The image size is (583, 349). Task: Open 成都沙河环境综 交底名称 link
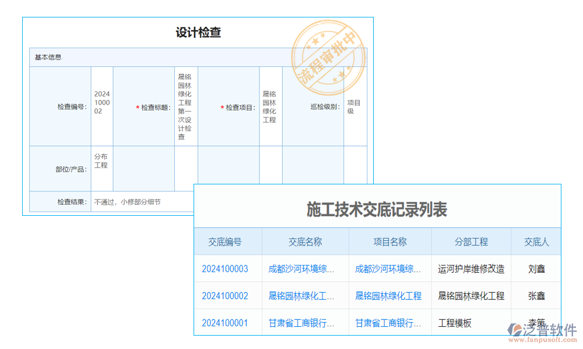pos(303,269)
